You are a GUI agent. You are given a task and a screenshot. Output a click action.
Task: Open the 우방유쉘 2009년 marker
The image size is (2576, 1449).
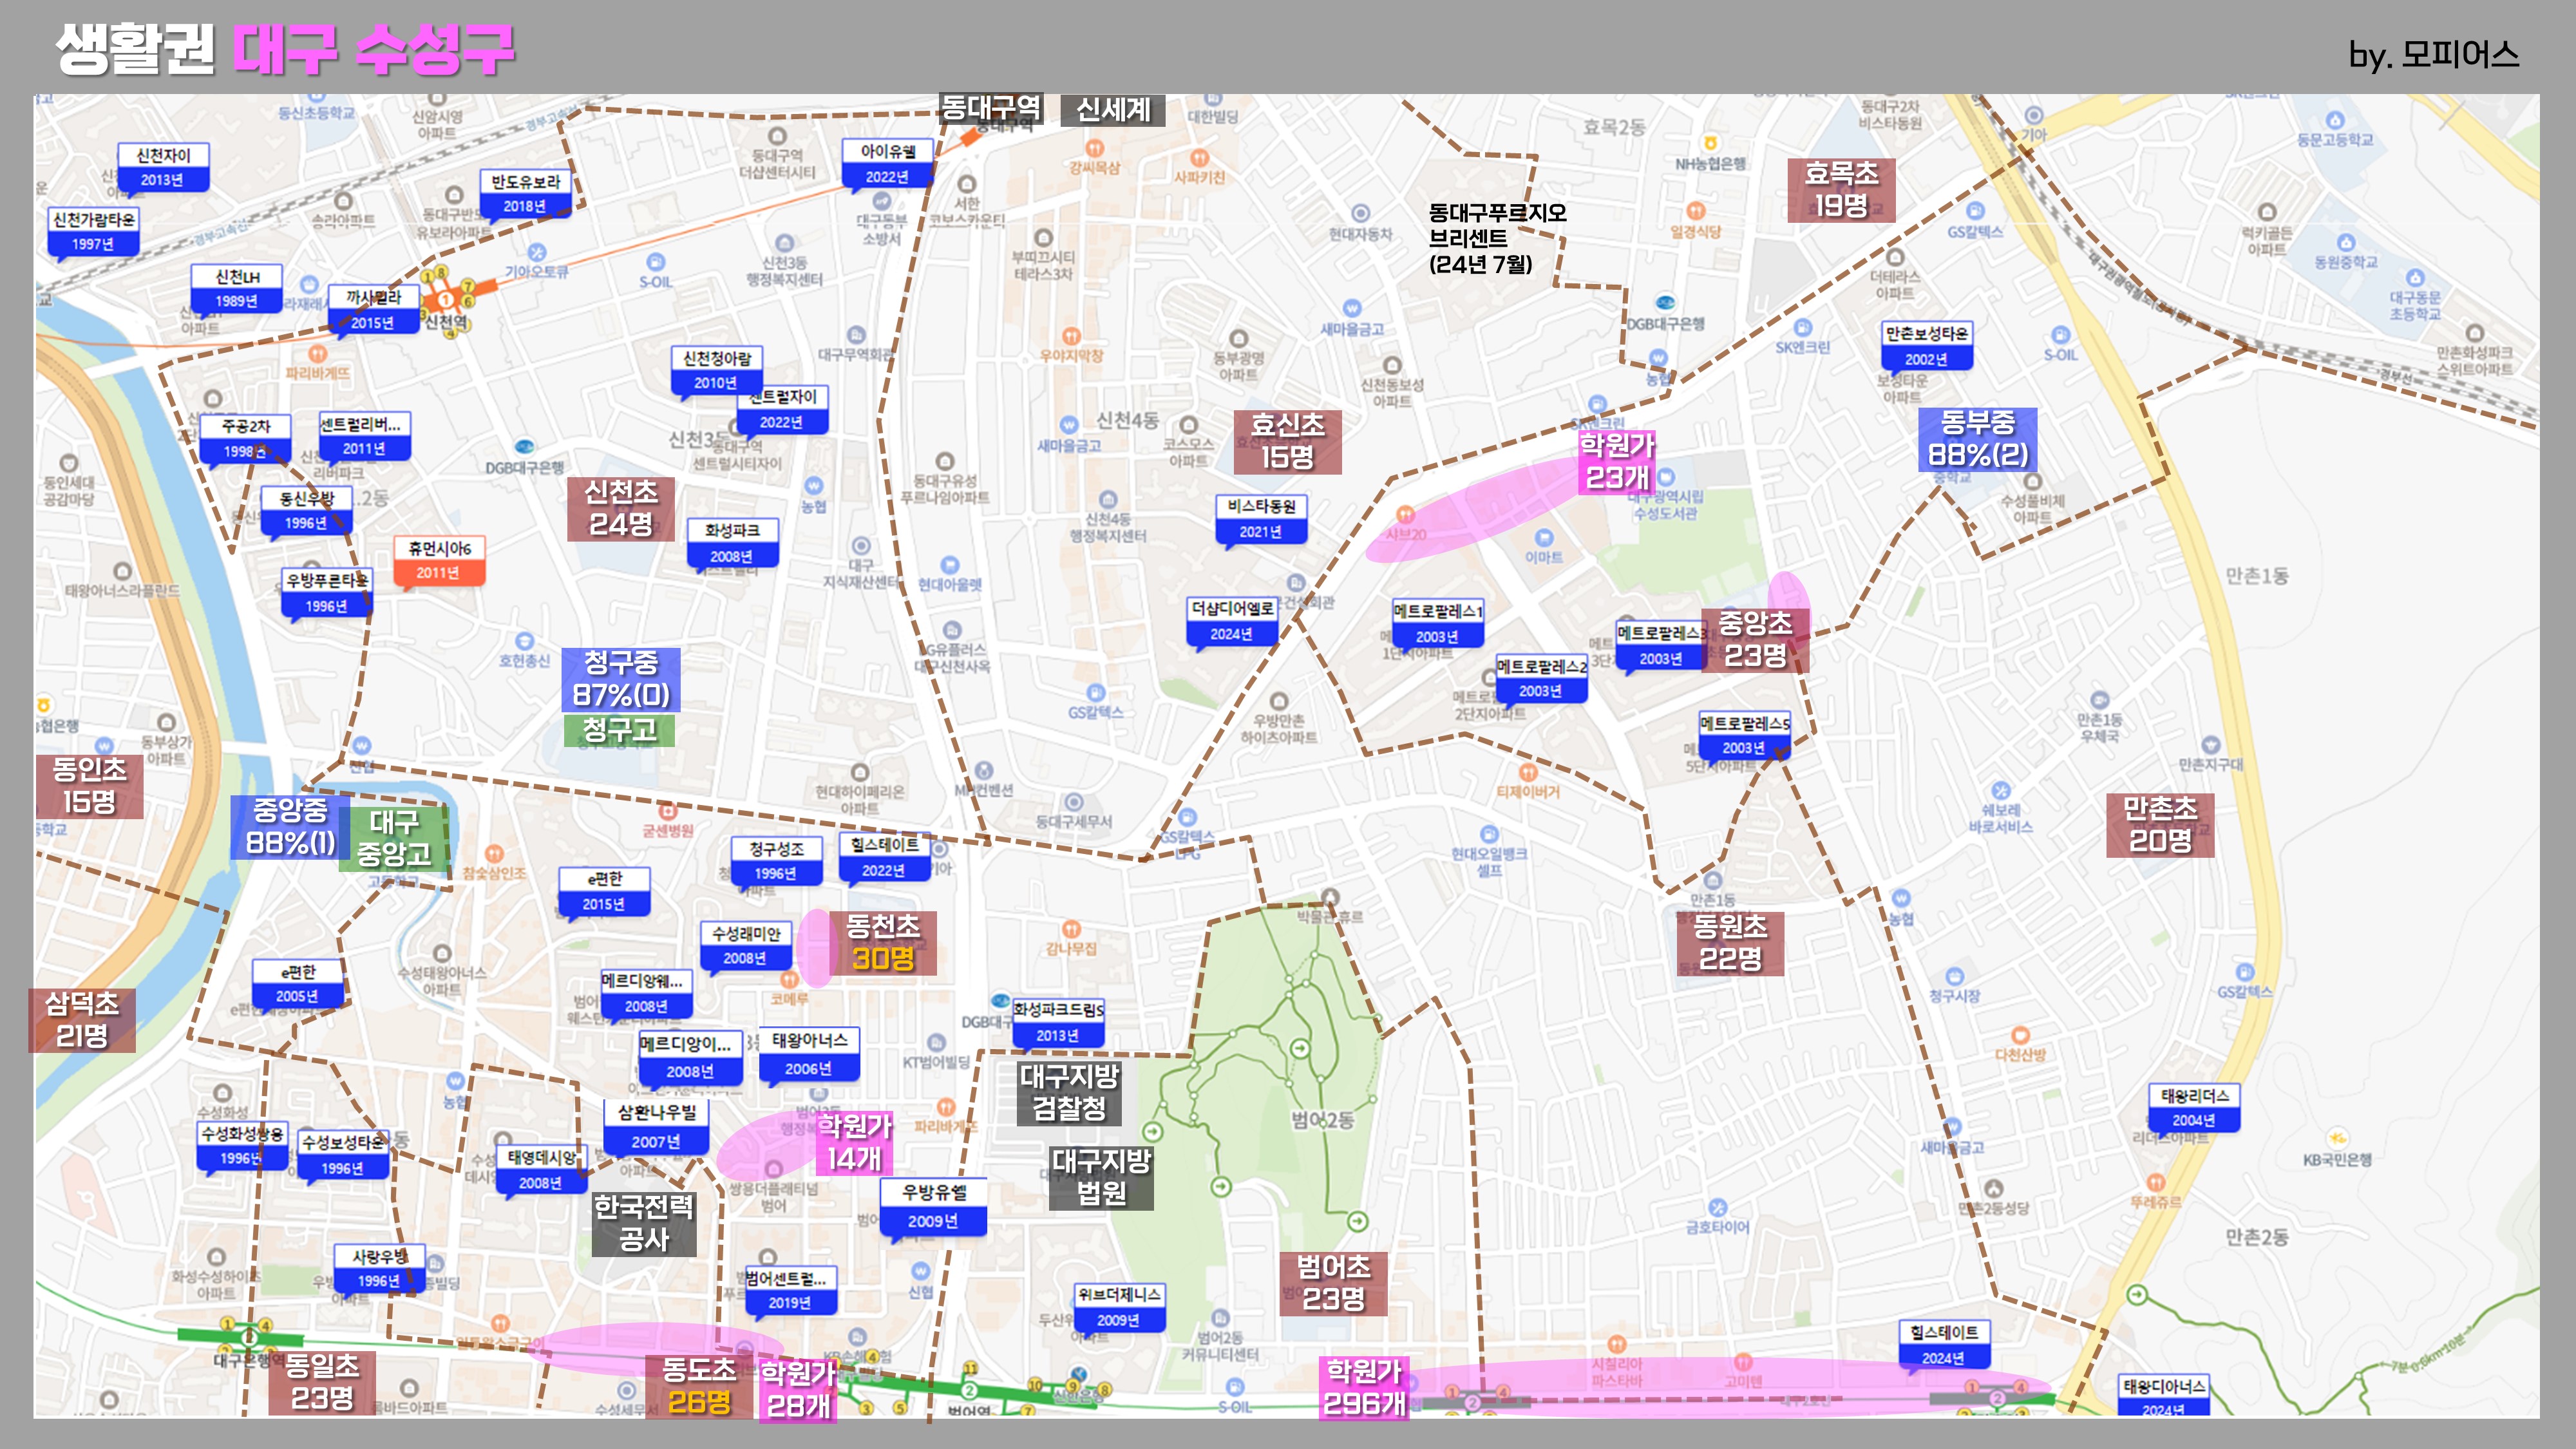click(x=933, y=1207)
